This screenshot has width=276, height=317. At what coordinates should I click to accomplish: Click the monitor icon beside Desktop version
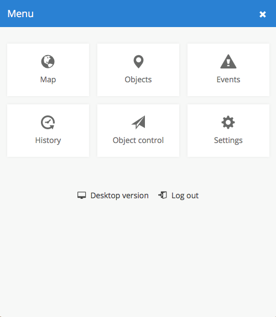(82, 196)
